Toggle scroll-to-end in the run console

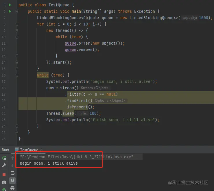point(12,180)
